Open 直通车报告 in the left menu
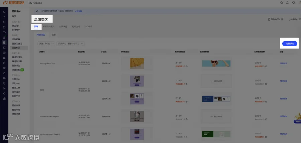The image size is (301, 143). pyautogui.click(x=17, y=57)
